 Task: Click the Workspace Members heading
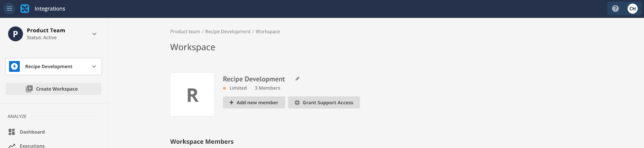coord(202,142)
